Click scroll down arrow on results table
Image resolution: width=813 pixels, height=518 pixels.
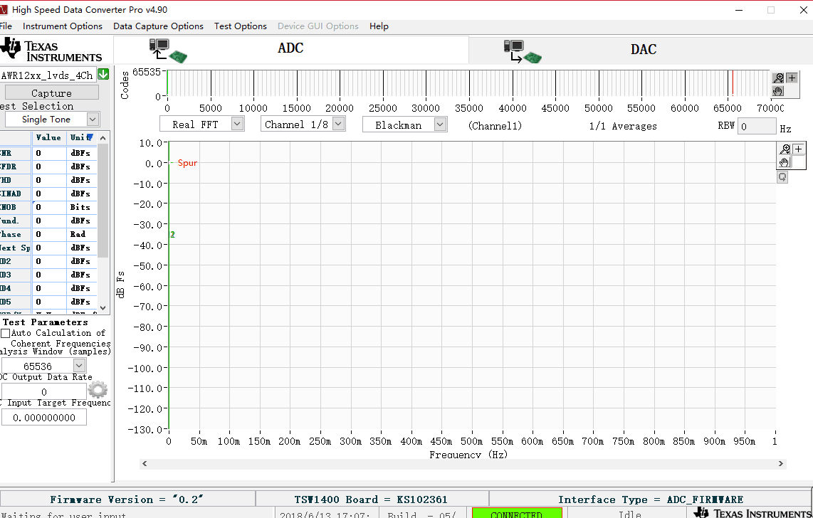[x=103, y=307]
